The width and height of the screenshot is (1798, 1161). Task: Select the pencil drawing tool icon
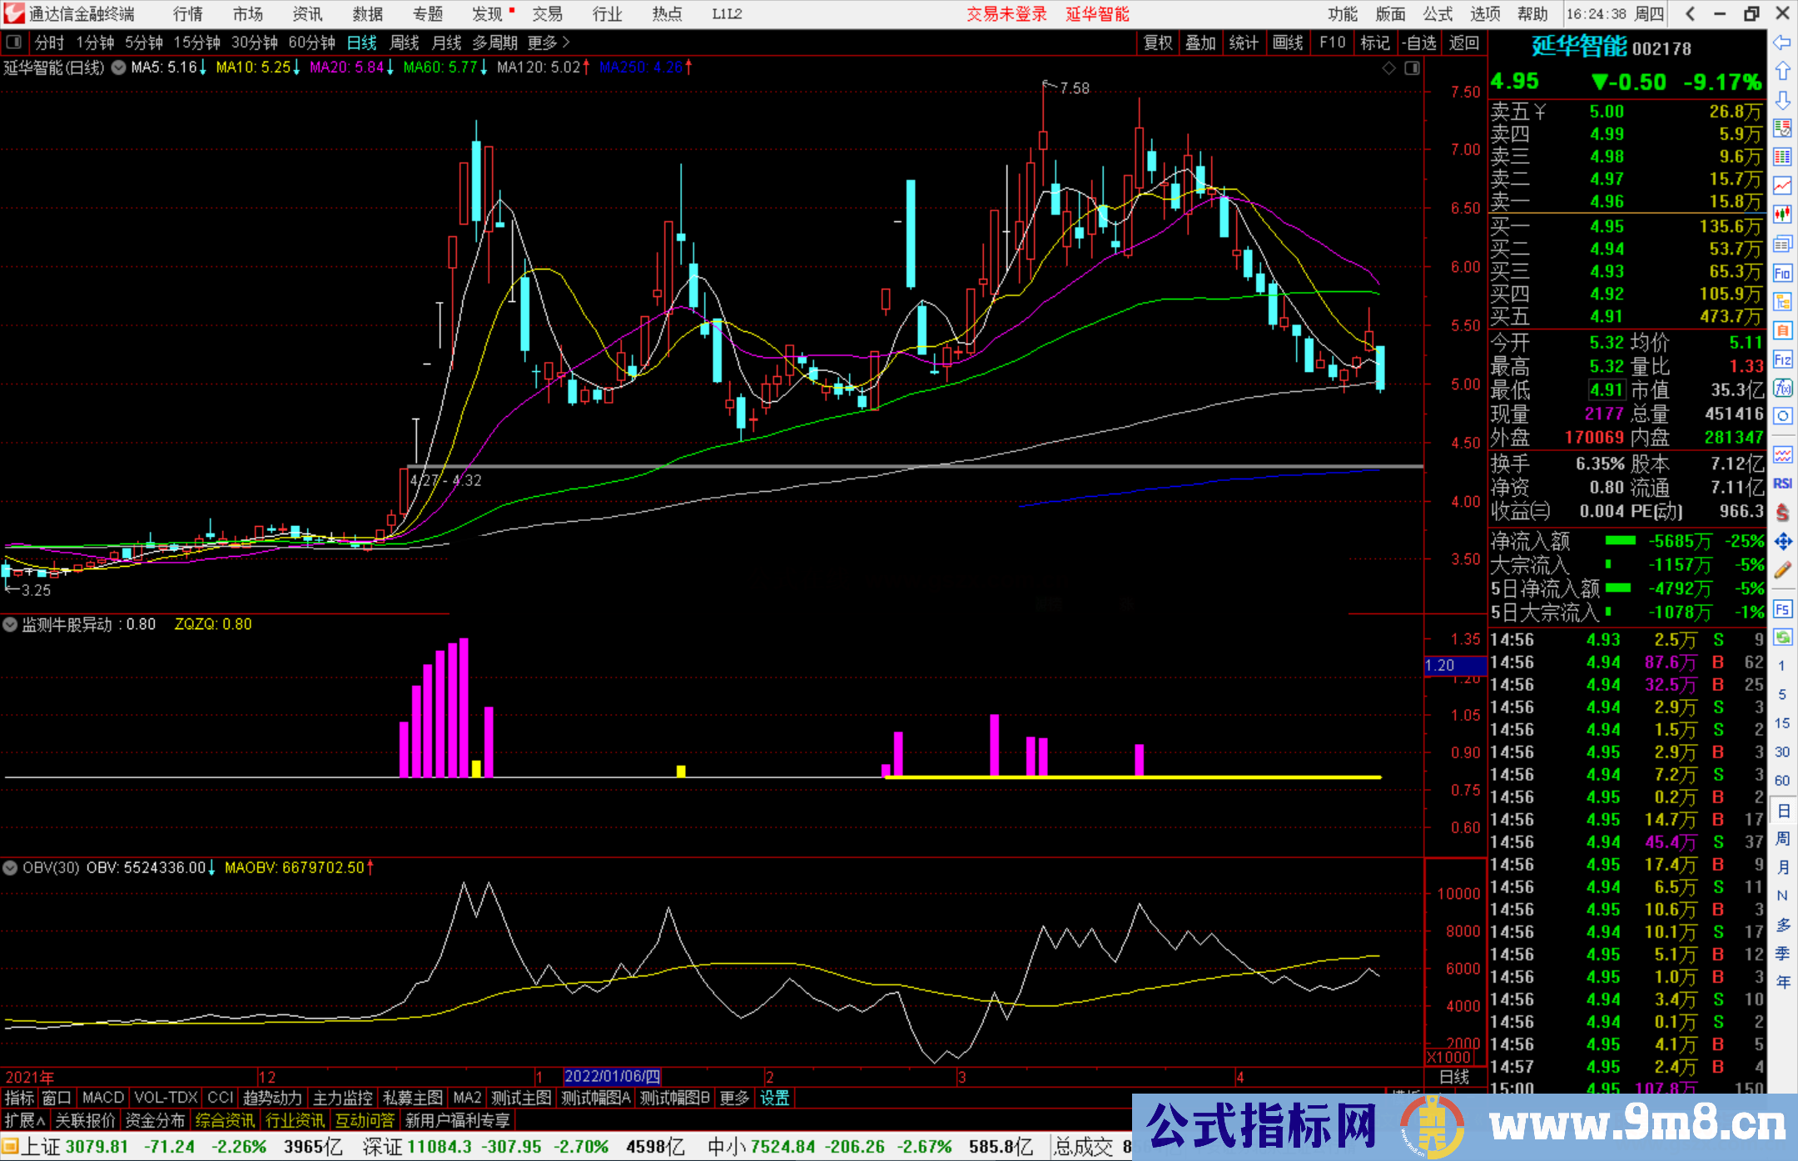click(1782, 570)
